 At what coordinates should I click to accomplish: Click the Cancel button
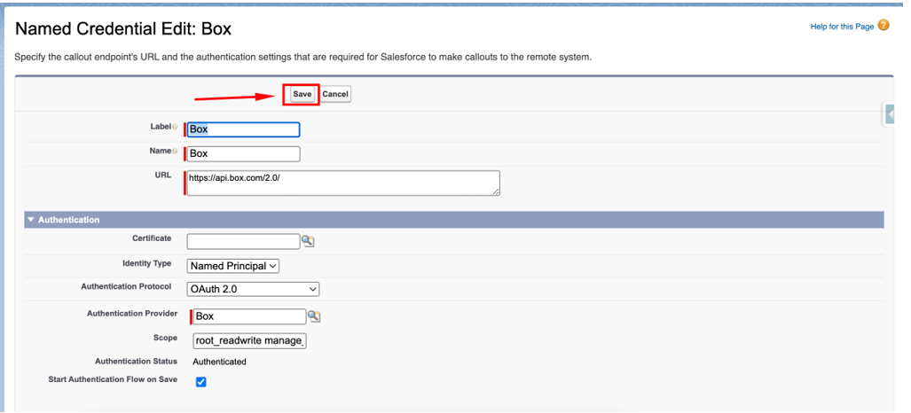[x=335, y=94]
